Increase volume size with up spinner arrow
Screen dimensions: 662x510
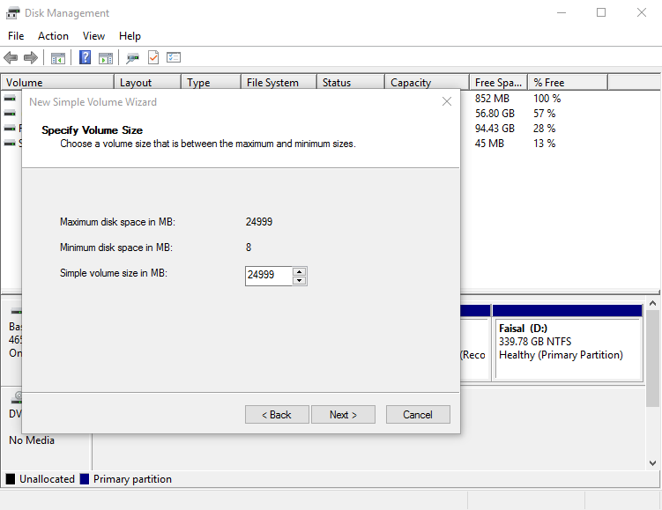300,271
